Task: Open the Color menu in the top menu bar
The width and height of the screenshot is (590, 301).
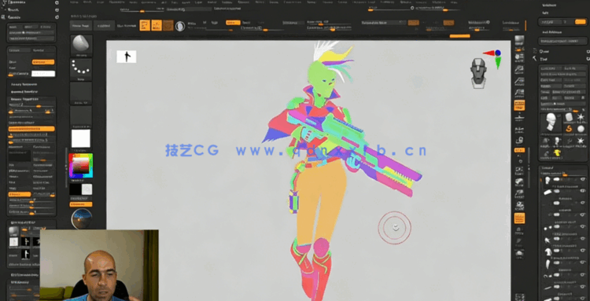Action: (x=100, y=2)
